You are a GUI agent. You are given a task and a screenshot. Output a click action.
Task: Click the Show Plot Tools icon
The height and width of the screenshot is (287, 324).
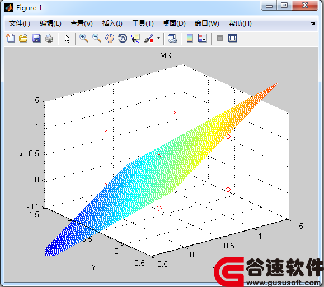click(232, 38)
